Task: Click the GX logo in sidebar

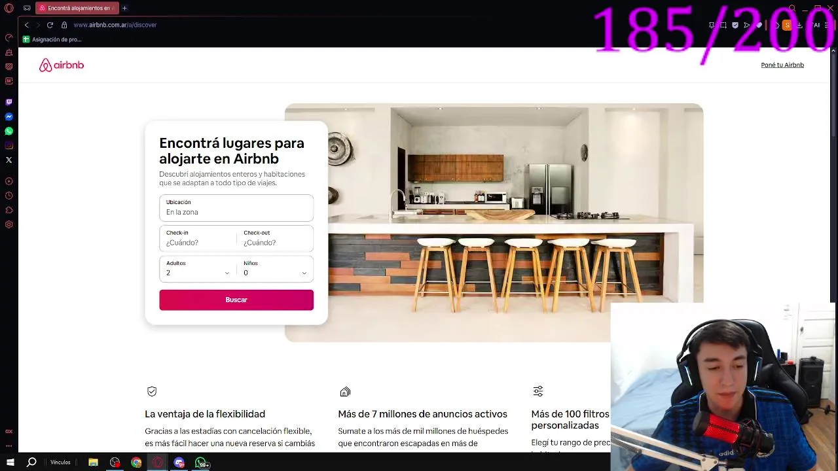Action: [x=9, y=431]
